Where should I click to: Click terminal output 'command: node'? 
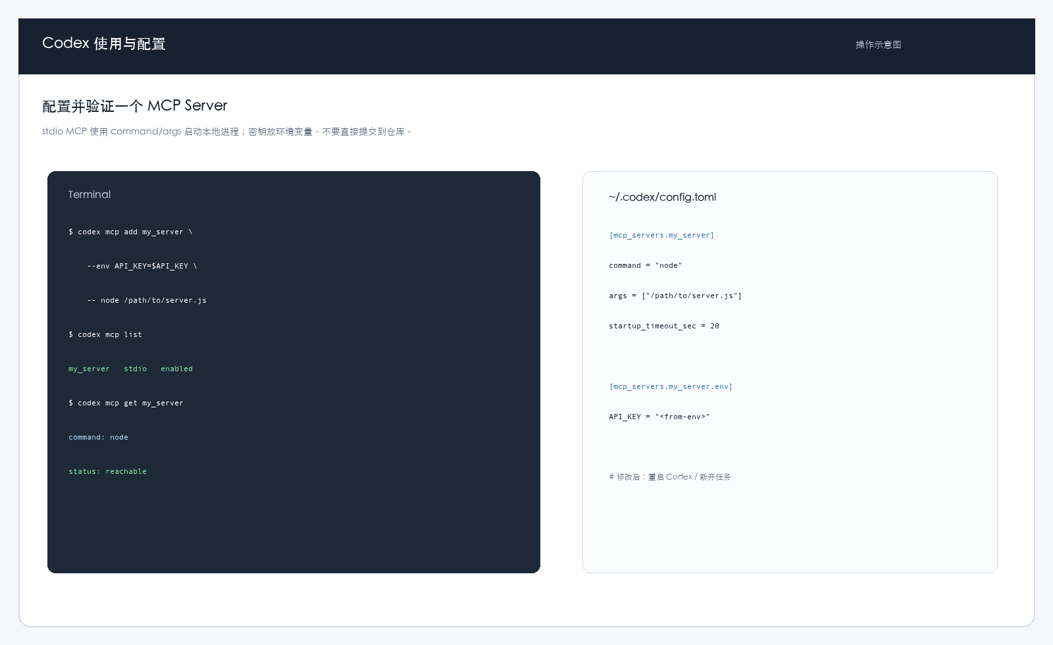(99, 437)
